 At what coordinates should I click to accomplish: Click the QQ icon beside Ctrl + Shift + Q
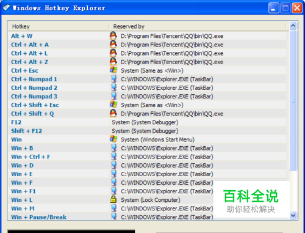[113, 113]
